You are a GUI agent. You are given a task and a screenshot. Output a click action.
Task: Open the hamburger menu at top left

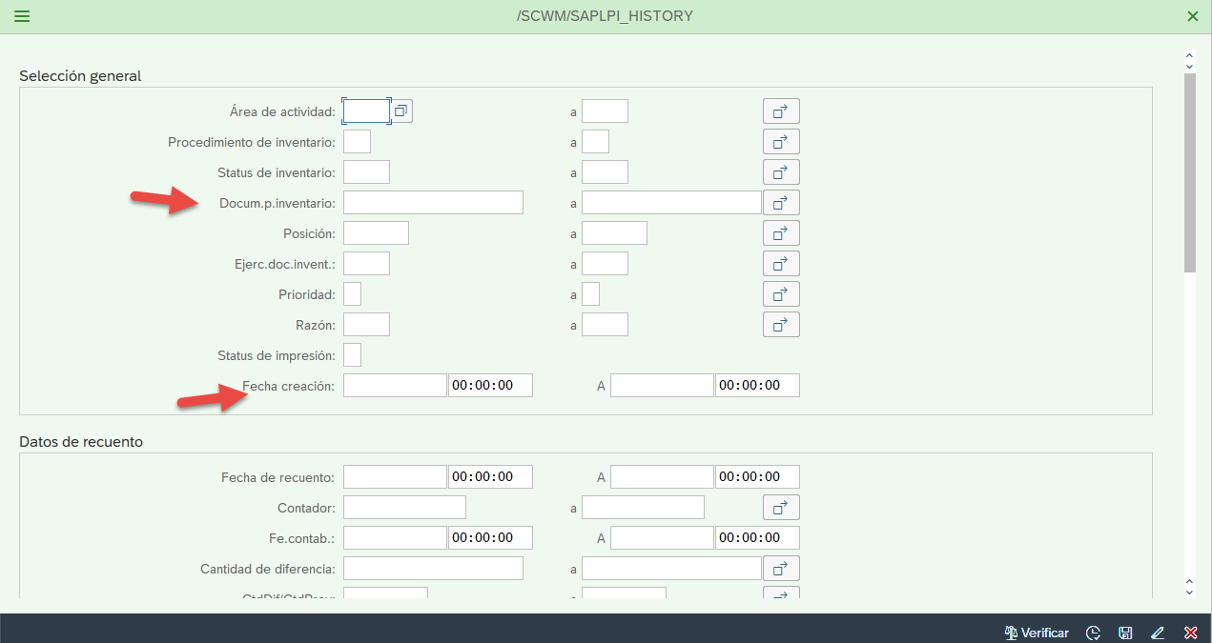(21, 16)
